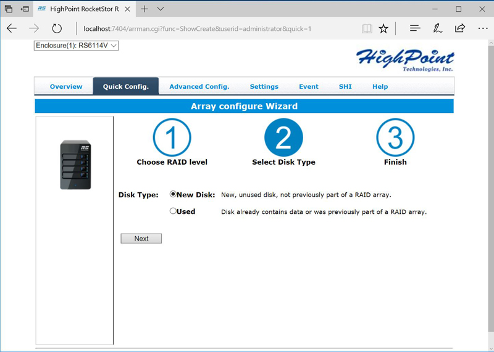Click the tabs set aside icon

(x=9, y=9)
